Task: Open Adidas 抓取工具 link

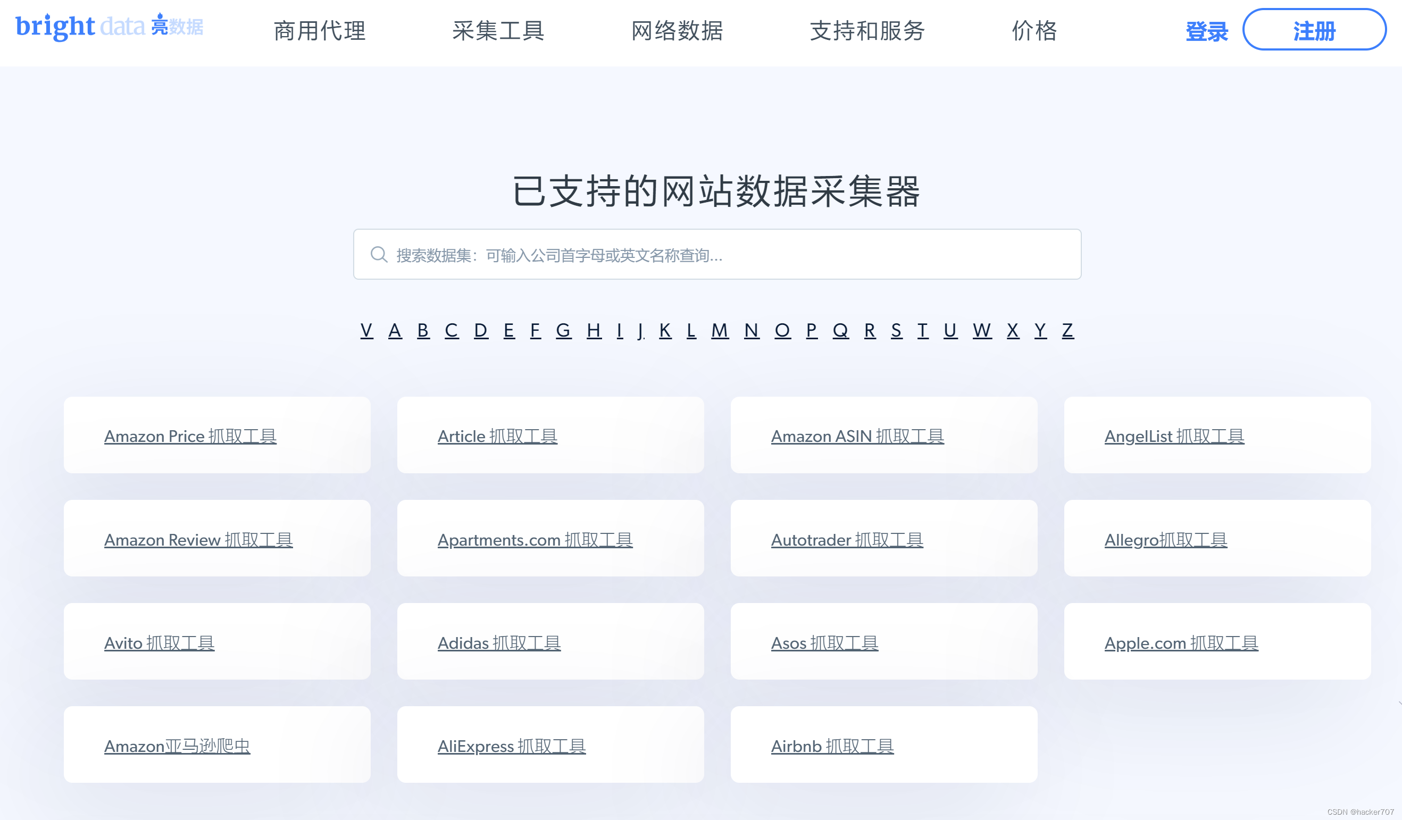Action: pos(499,642)
